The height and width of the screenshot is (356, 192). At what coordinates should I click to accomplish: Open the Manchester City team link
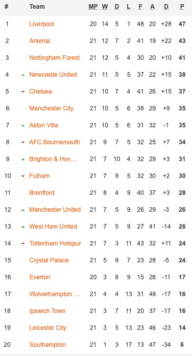pyautogui.click(x=52, y=108)
